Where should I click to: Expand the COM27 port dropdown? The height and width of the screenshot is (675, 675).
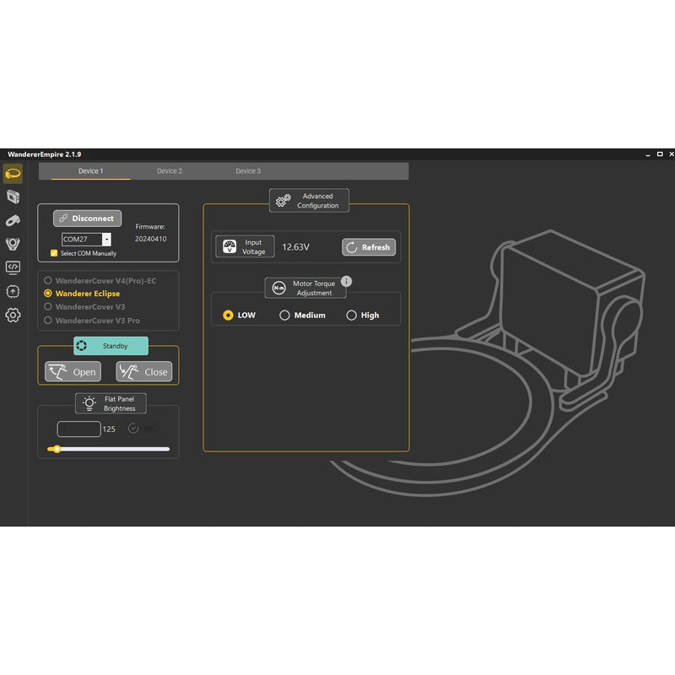tap(106, 240)
